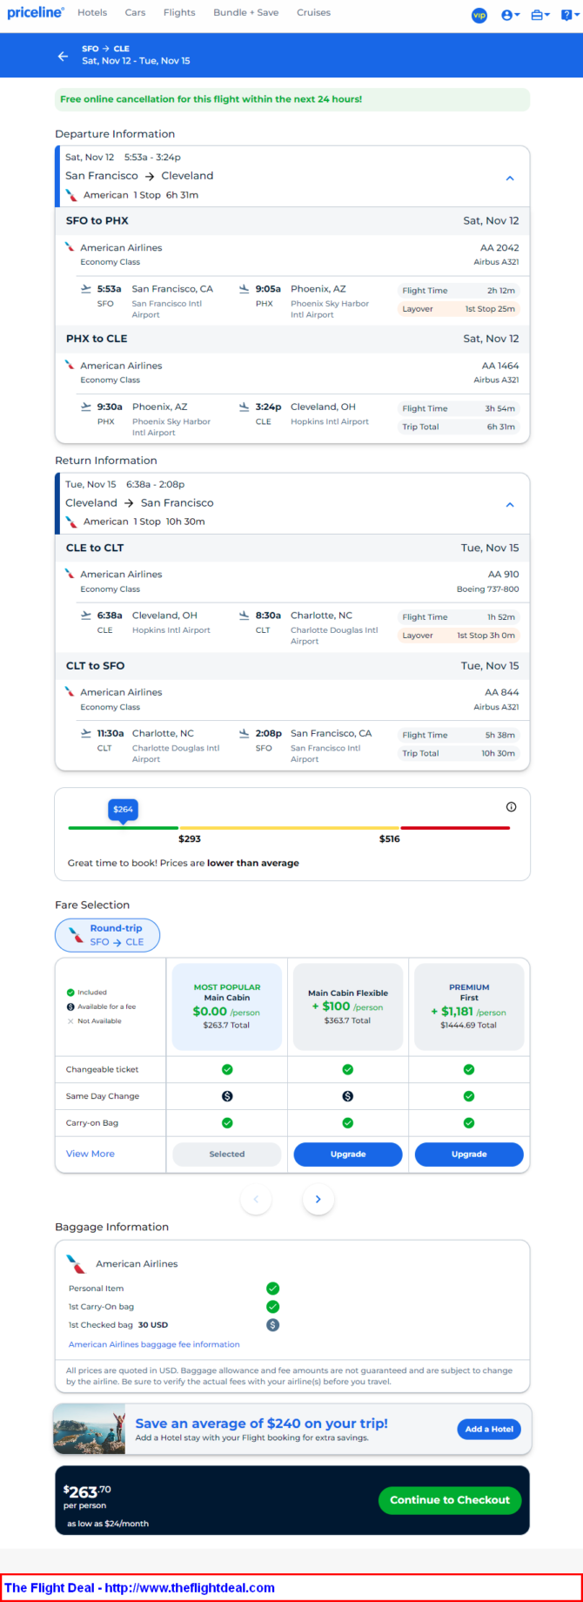Click the green low-price bar segment
Screen dimensions: 583x1602
click(x=123, y=828)
